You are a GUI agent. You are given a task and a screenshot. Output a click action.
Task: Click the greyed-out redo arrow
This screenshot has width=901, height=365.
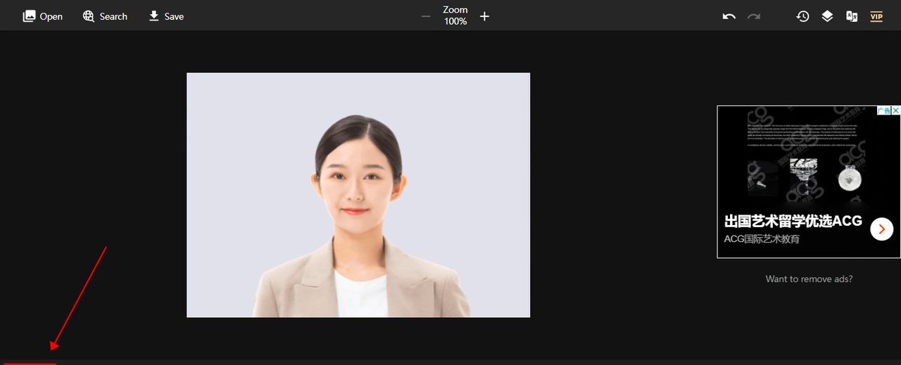point(754,16)
